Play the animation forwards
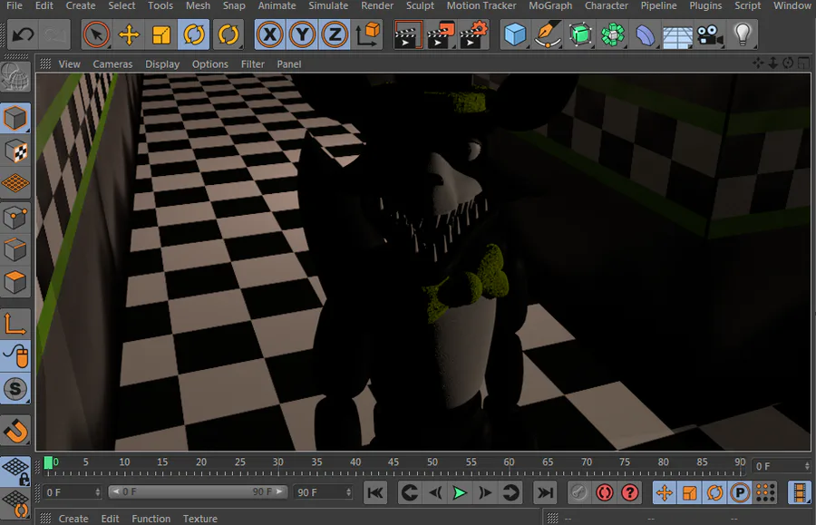 [460, 492]
